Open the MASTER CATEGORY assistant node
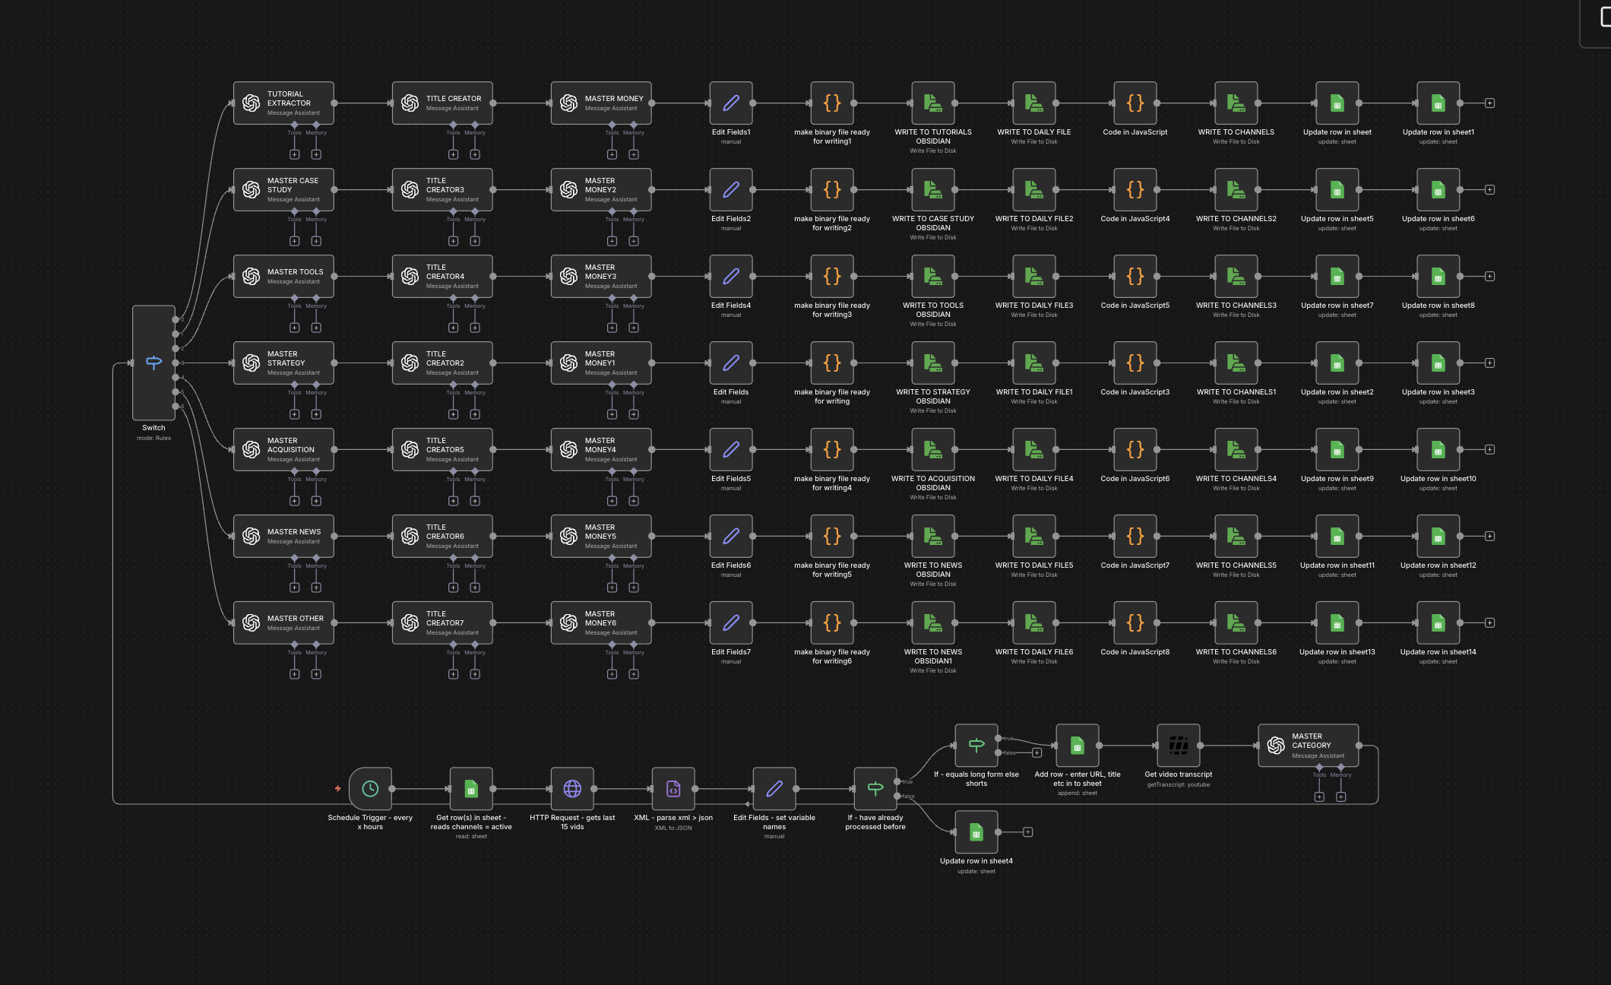Screen dimensions: 1611x985 pyautogui.click(x=1308, y=745)
